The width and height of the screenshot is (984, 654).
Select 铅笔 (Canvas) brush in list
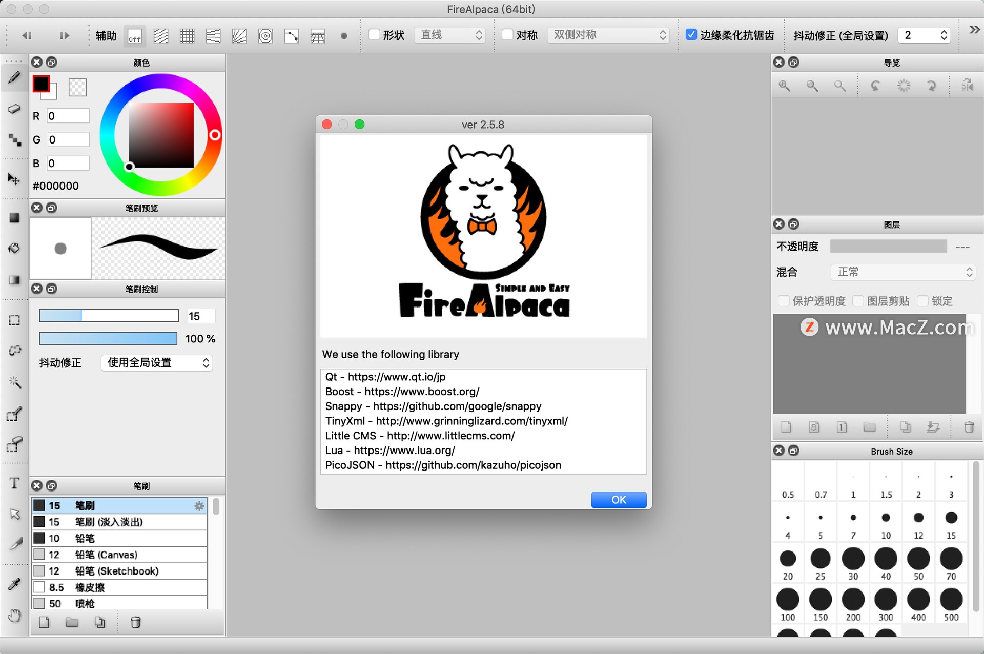tap(119, 555)
